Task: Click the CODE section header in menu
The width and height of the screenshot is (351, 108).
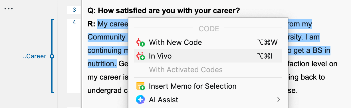Action: [209, 29]
